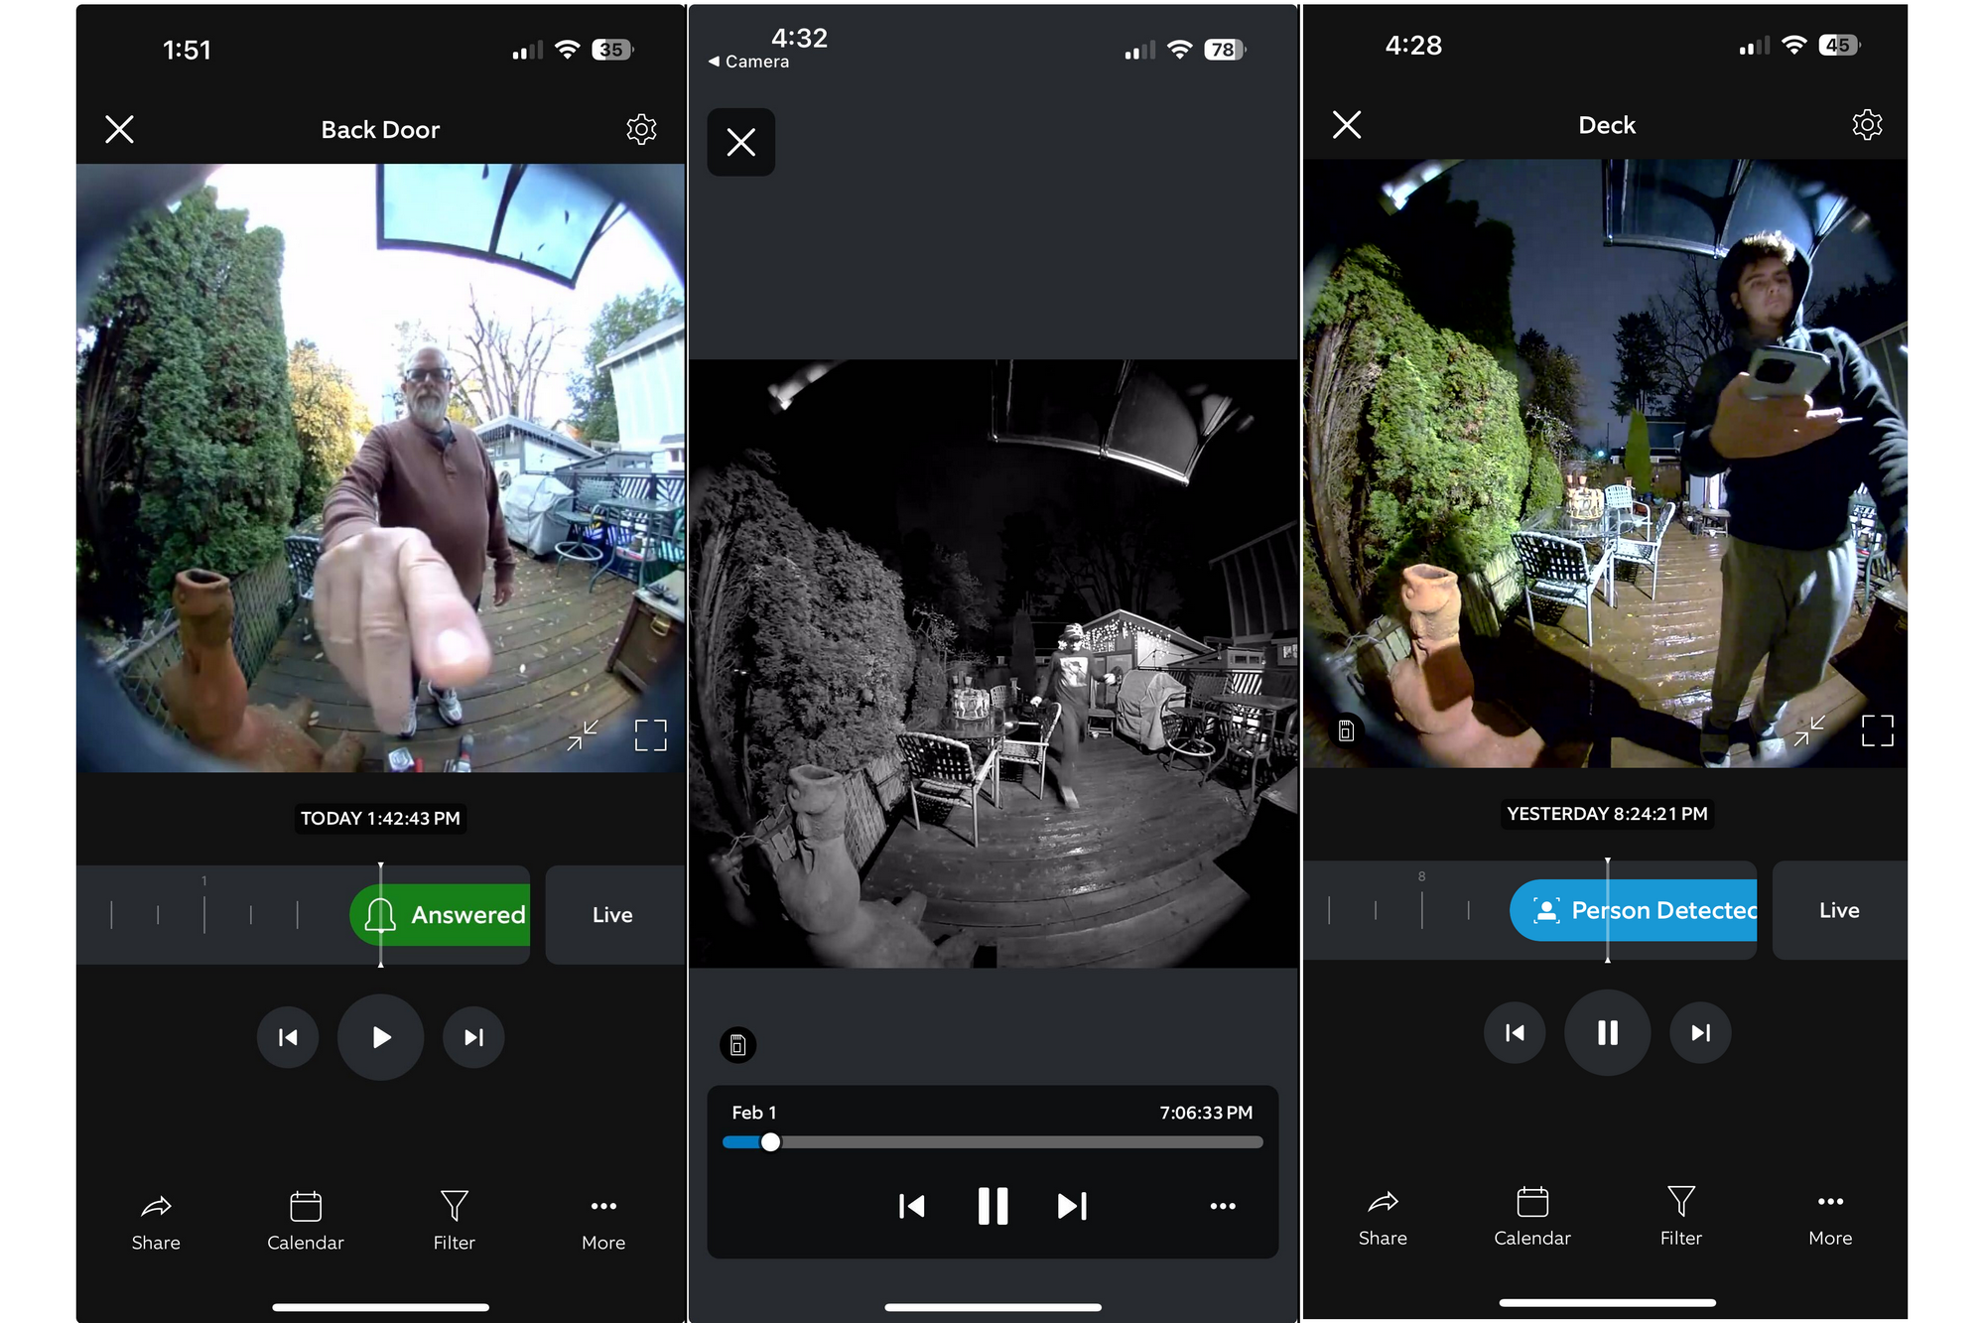Play the Back Door recorded clip
This screenshot has width=1985, height=1323.
point(380,1036)
